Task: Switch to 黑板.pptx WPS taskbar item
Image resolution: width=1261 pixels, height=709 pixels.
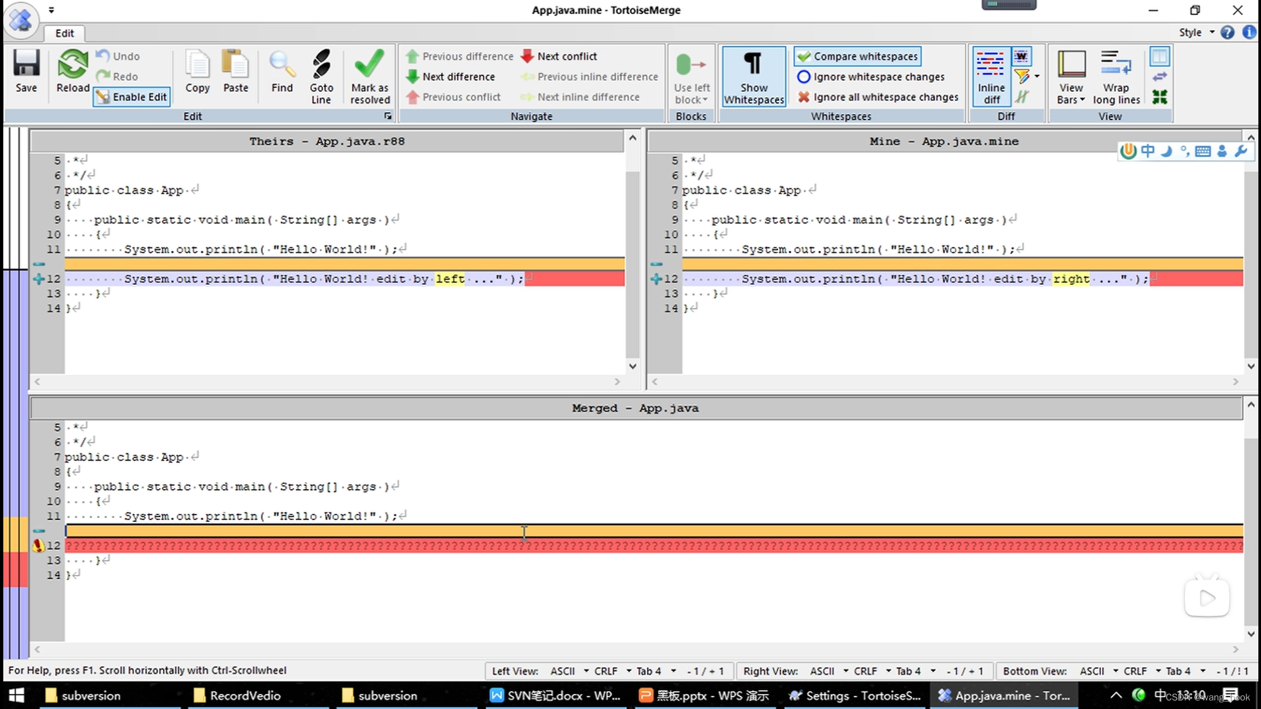Action: click(704, 695)
